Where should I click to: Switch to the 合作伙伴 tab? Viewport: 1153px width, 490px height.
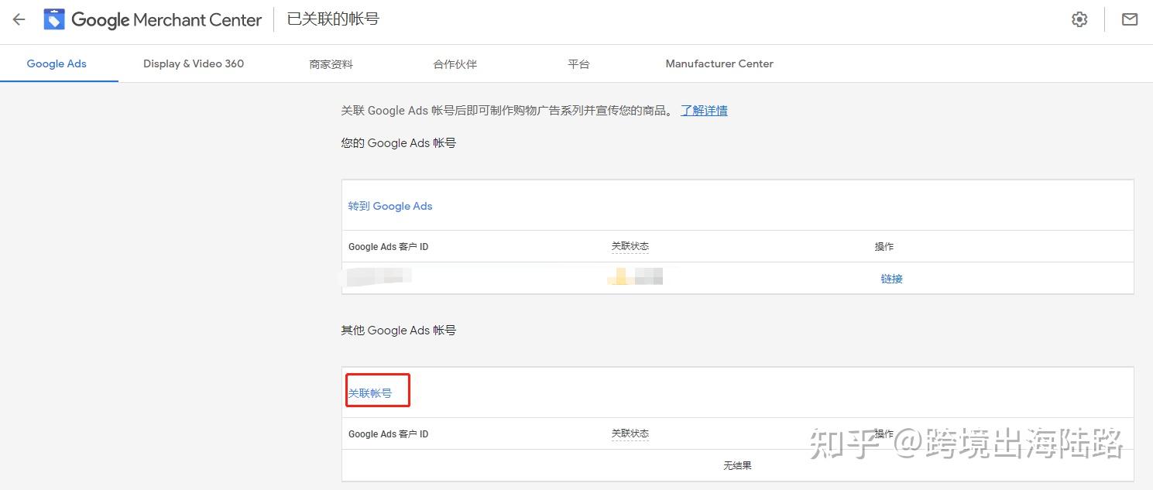455,64
